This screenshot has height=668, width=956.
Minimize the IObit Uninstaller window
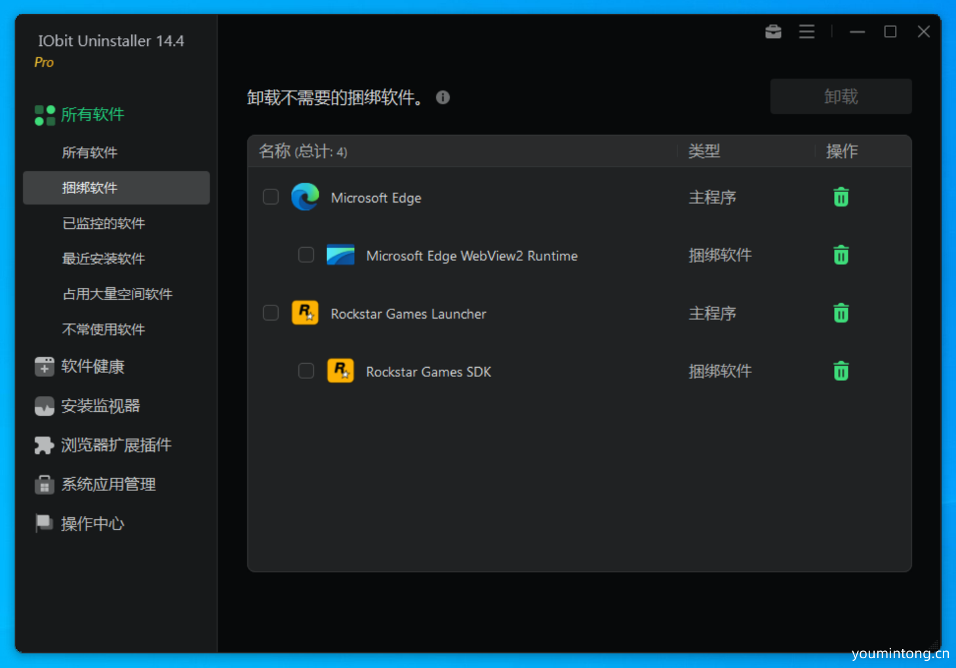coord(857,31)
